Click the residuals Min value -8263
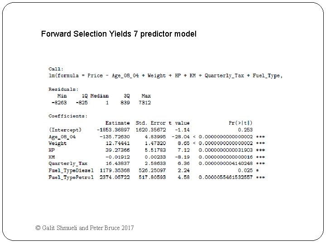This screenshot has width=326, height=244. coord(59,103)
